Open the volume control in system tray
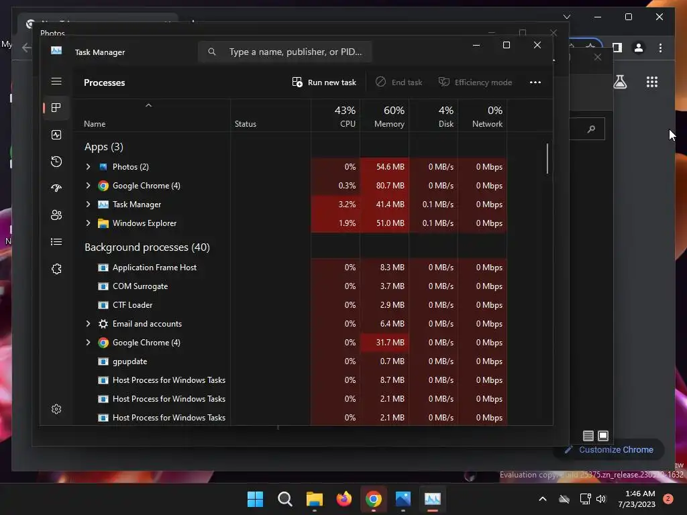The height and width of the screenshot is (515, 687). [601, 499]
